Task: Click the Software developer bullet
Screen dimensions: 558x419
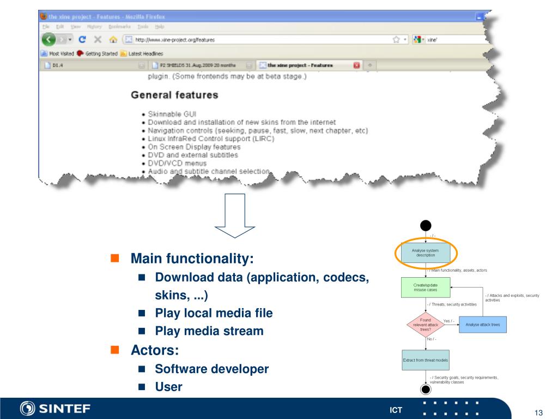Action: pyautogui.click(x=212, y=369)
